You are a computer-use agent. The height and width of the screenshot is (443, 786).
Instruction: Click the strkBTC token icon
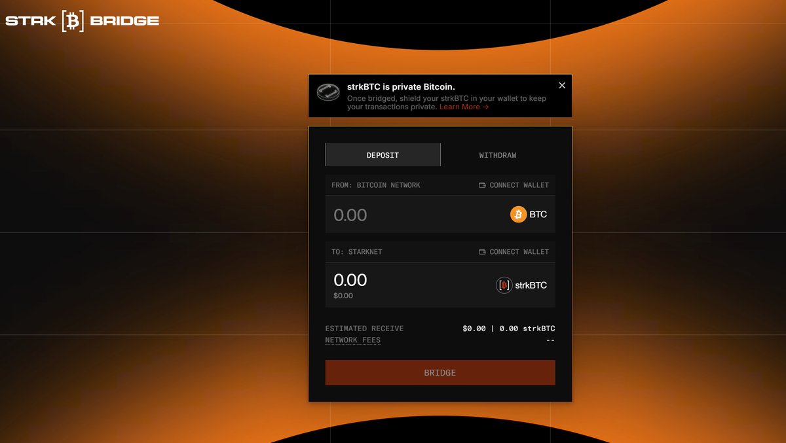tap(504, 285)
